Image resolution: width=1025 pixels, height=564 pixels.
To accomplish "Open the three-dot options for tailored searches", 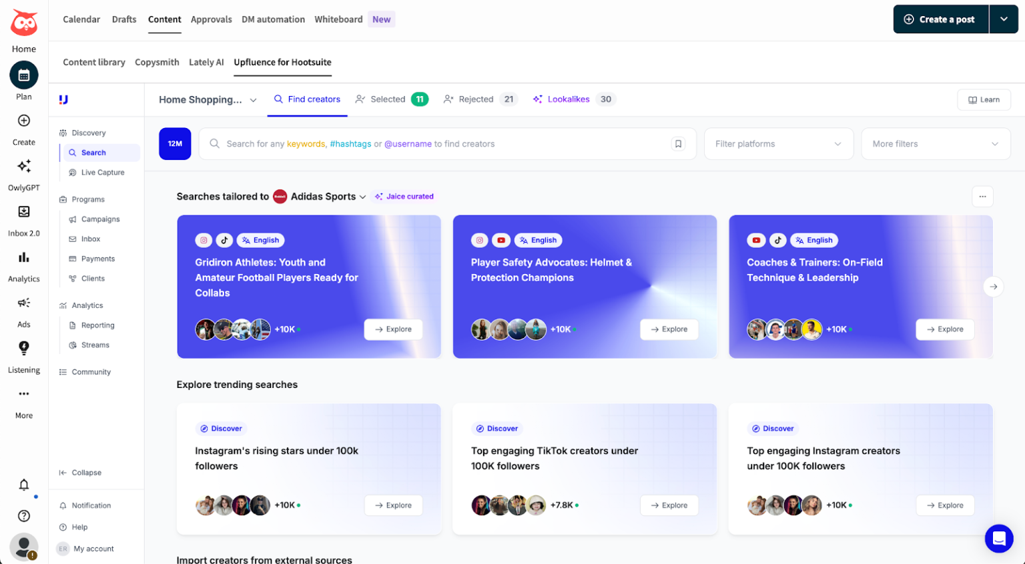I will pos(982,197).
